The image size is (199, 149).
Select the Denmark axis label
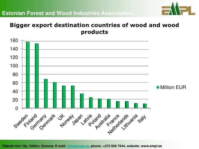48,122
